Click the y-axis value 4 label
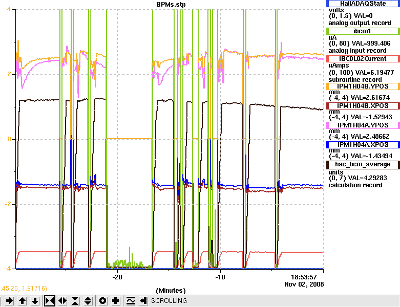 click(9, 9)
